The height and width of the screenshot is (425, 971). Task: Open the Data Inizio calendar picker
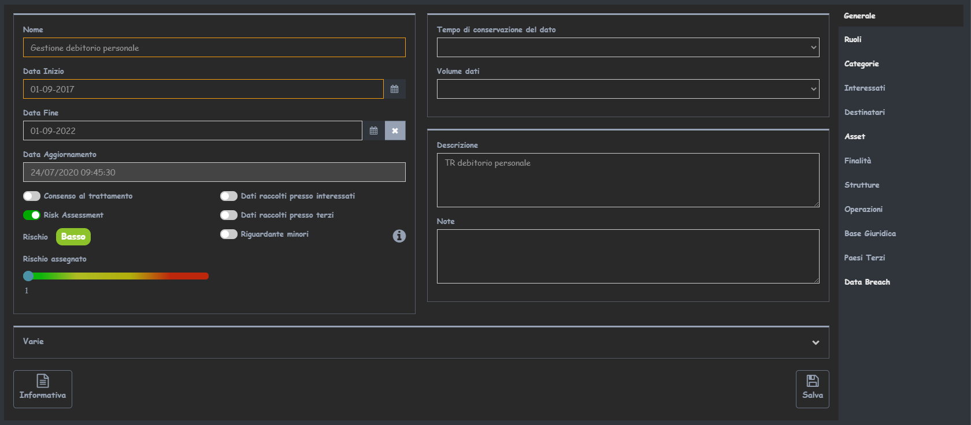(x=394, y=89)
